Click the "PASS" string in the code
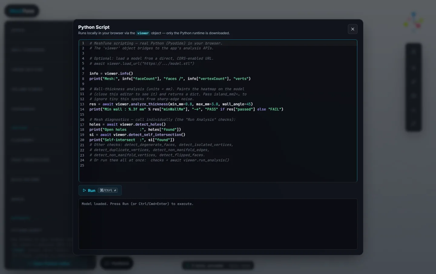Screen dimensions: 436x274 (x=211, y=109)
